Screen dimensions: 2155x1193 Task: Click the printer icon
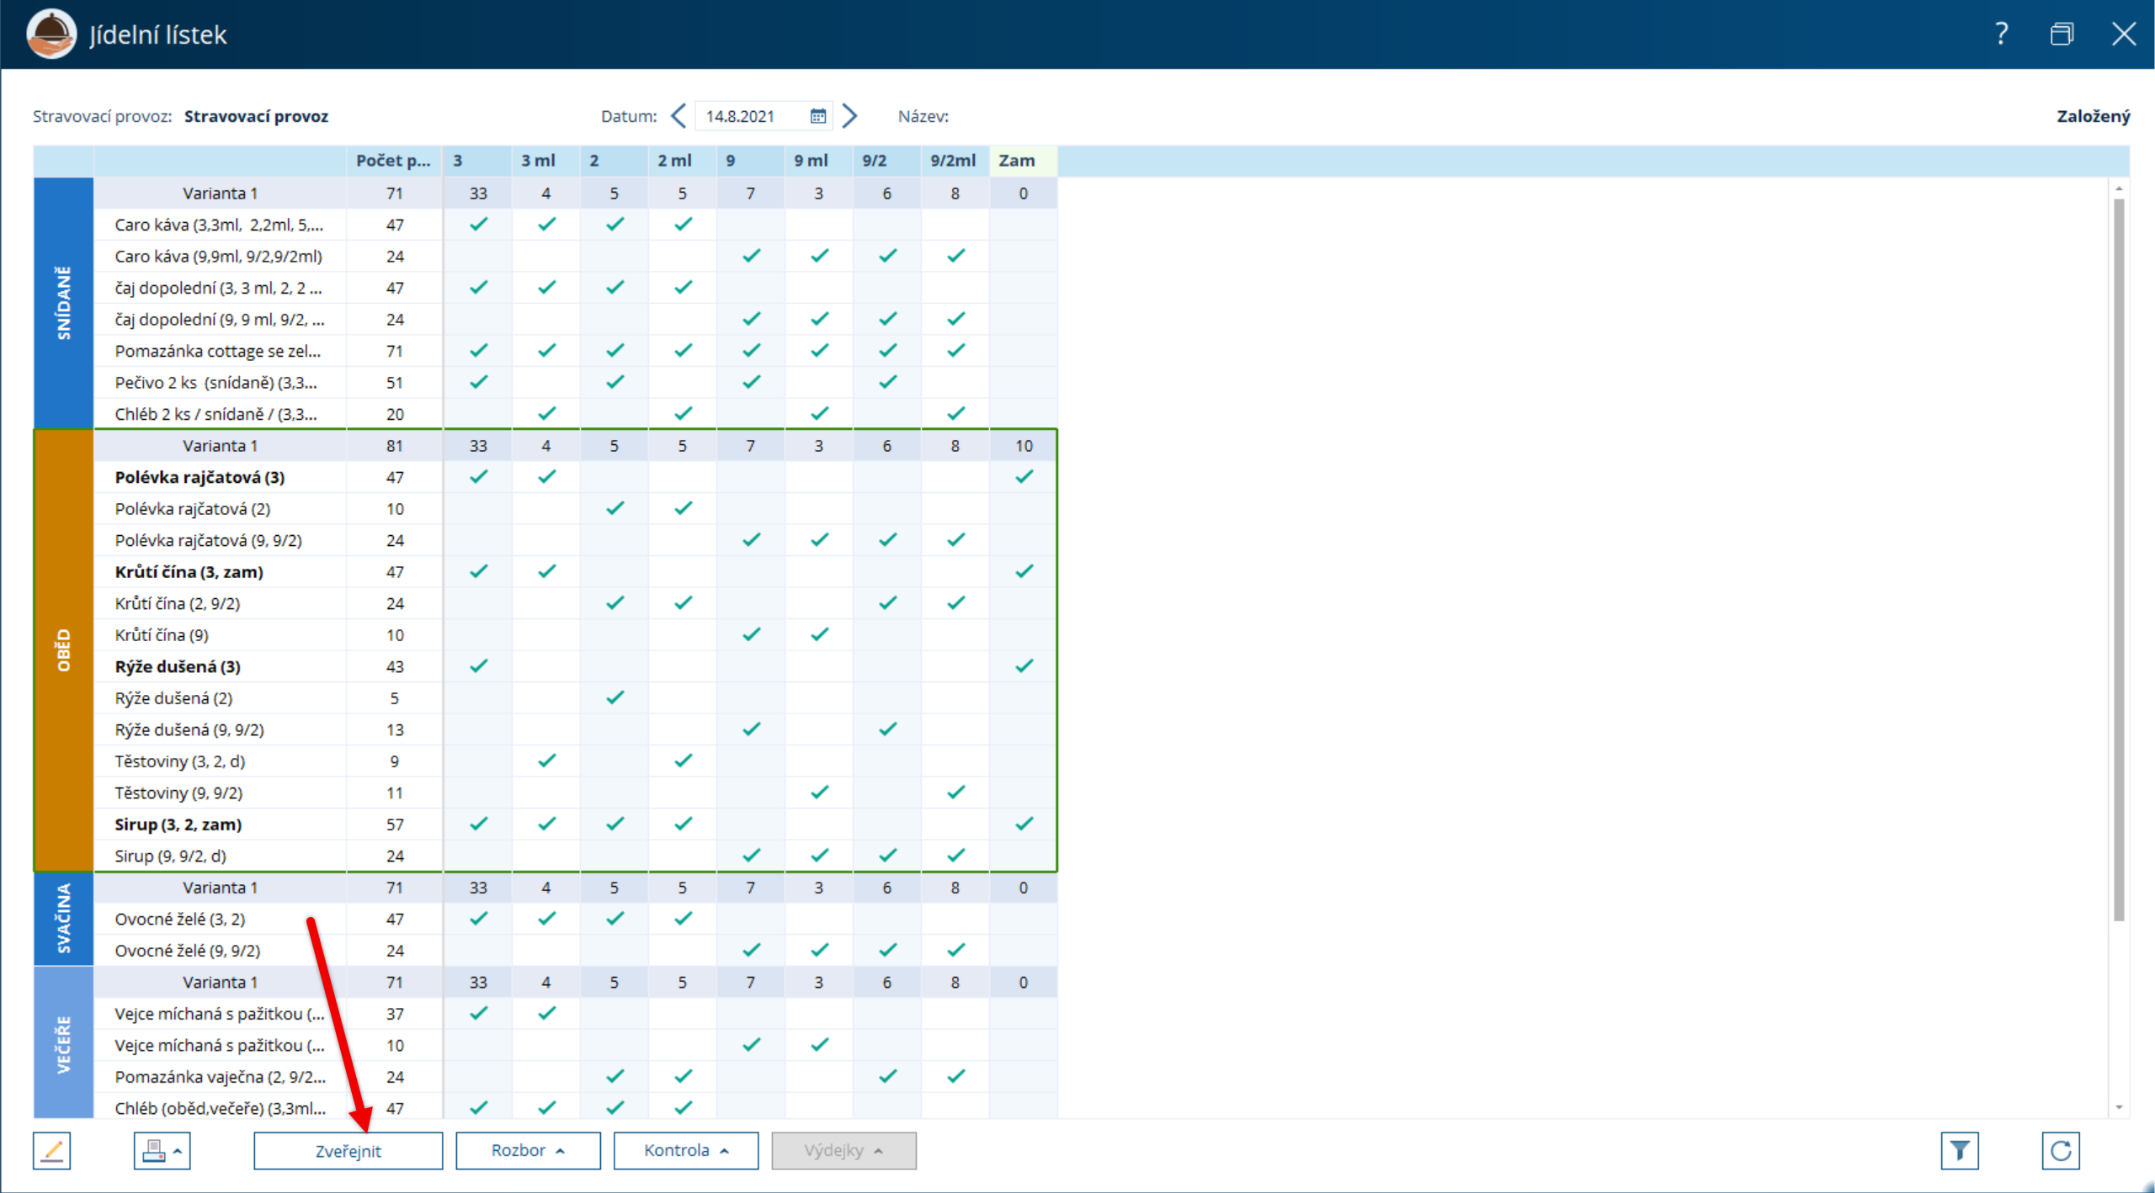coord(153,1150)
